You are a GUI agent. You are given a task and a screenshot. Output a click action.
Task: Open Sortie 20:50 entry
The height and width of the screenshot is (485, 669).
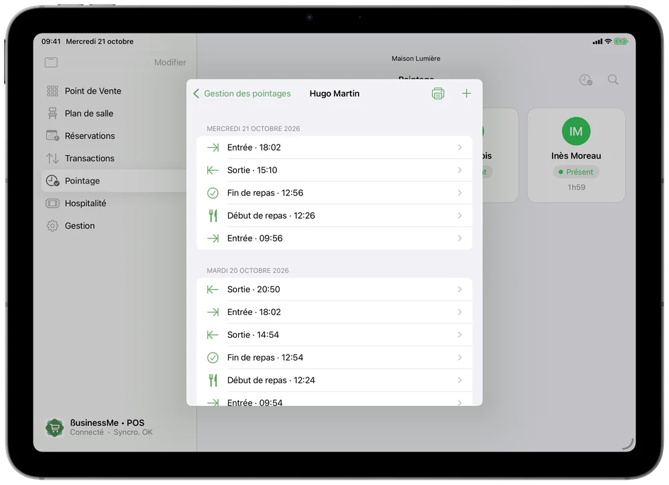click(x=334, y=289)
